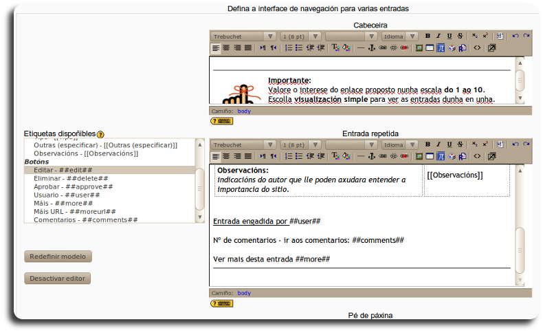This screenshot has height=333, width=543.
Task: Toggle HTML source view in Entrada repetida editor
Action: point(477,156)
